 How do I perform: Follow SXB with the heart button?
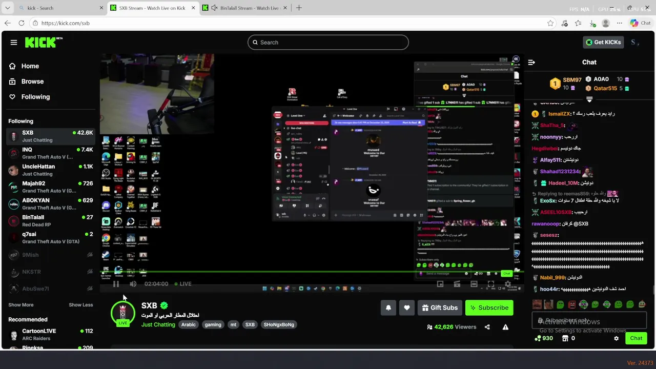tap(407, 307)
